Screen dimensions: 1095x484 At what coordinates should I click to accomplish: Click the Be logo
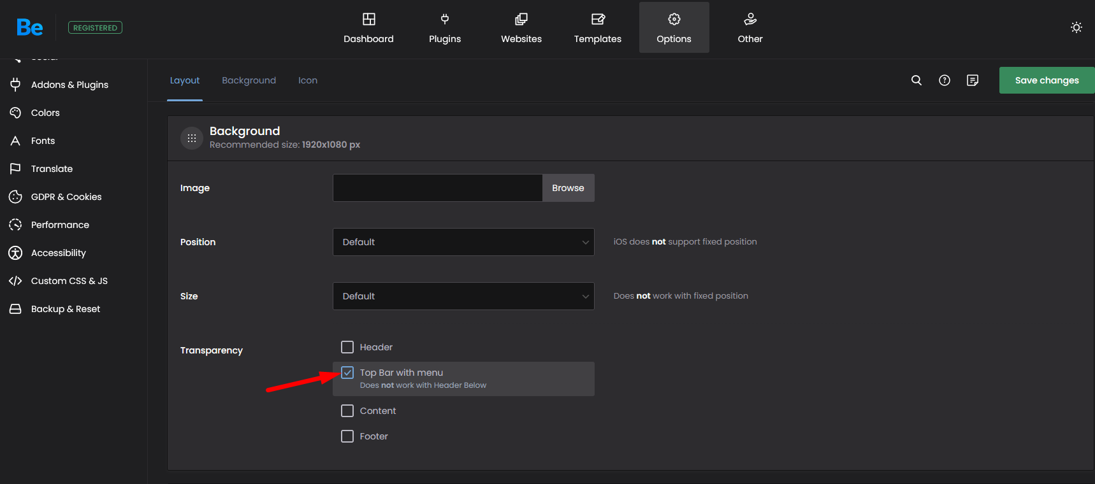coord(30,27)
